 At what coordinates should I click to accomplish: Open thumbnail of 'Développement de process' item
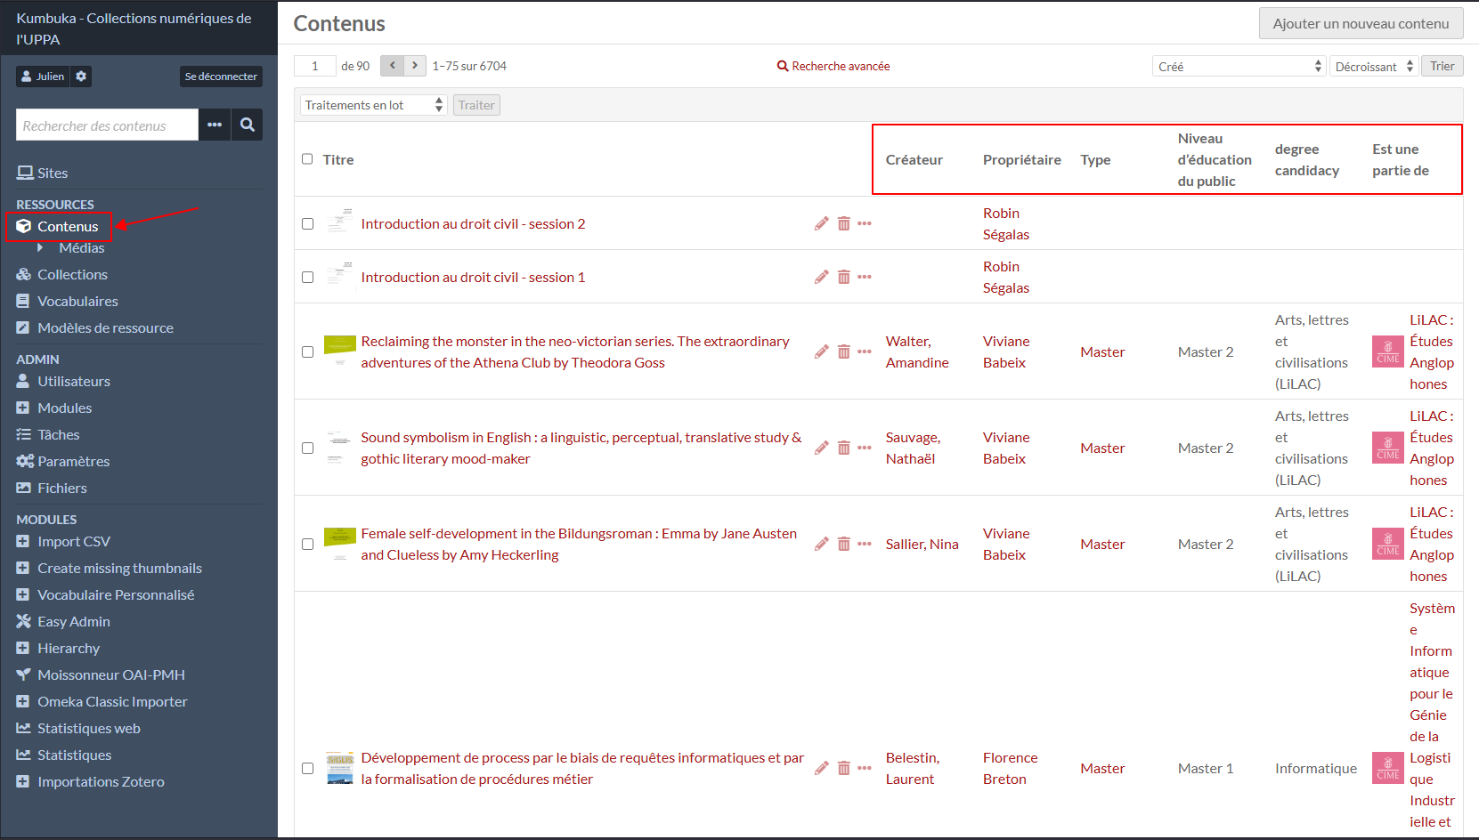[x=339, y=768]
